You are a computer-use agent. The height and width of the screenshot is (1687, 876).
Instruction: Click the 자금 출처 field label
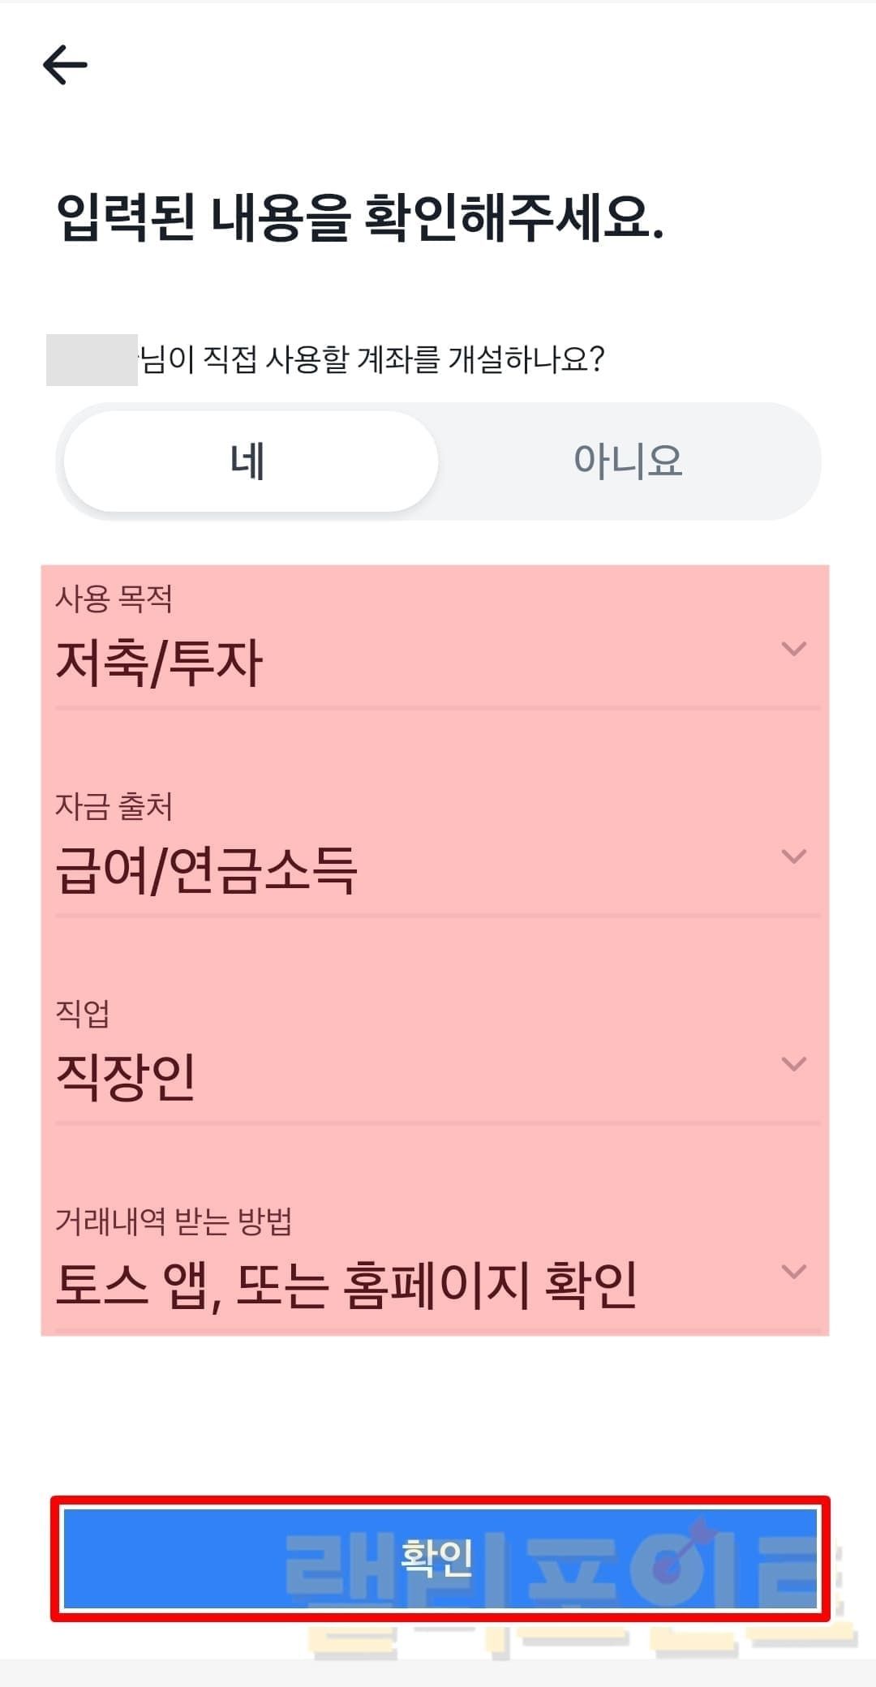114,806
